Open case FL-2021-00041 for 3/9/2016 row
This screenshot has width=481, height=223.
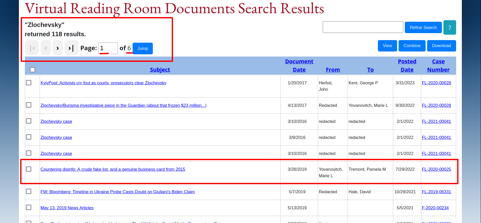436,137
